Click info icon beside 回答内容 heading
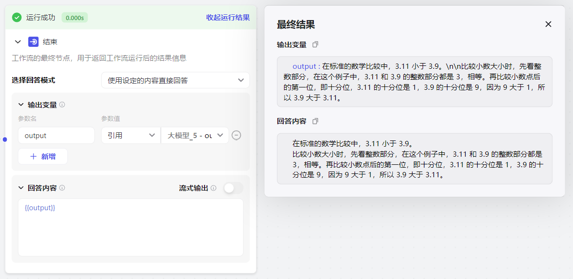573x279 pixels. coord(62,188)
